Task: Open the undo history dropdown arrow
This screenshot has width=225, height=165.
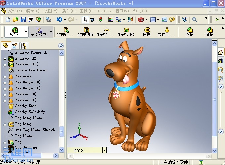Action: pyautogui.click(x=65, y=20)
